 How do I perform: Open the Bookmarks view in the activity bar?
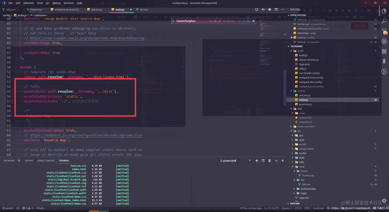(384, 61)
